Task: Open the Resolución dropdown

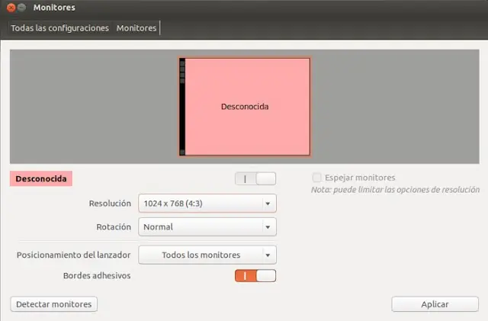Action: point(207,204)
